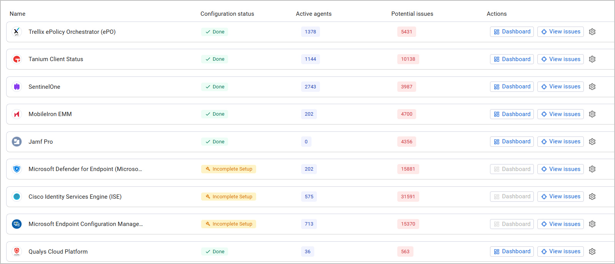Click the Microsoft Endpoint Configuration Manager icon
This screenshot has height=264, width=615.
pyautogui.click(x=17, y=224)
